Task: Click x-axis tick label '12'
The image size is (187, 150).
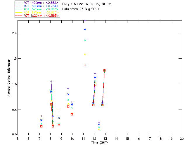Action: pyautogui.click(x=94, y=139)
